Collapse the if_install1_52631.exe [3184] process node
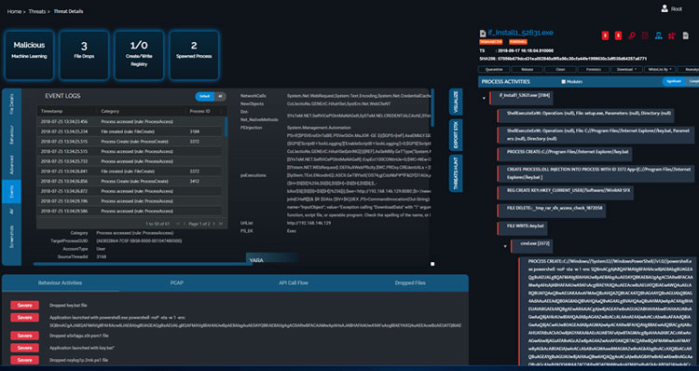This screenshot has width=699, height=371. click(484, 98)
